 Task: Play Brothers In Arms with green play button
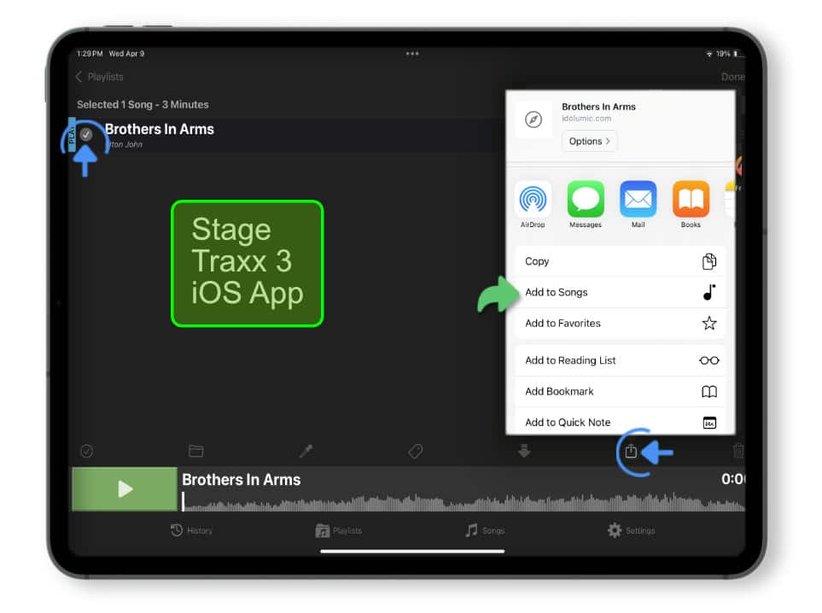pos(125,488)
